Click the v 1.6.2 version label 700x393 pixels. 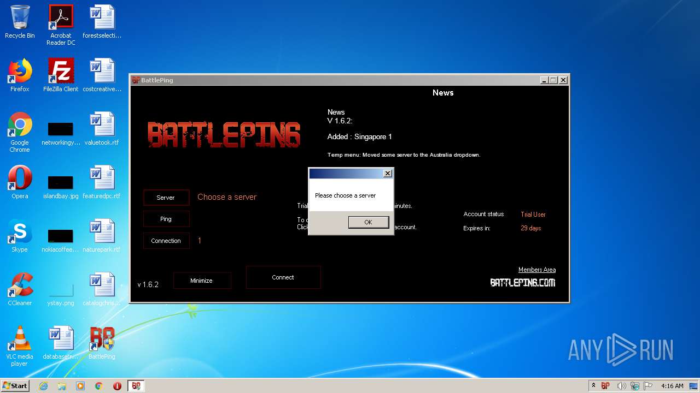(148, 284)
